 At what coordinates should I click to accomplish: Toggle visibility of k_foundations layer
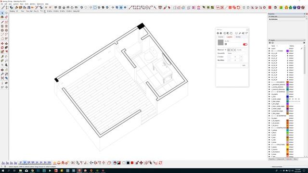pyautogui.click(x=269, y=152)
